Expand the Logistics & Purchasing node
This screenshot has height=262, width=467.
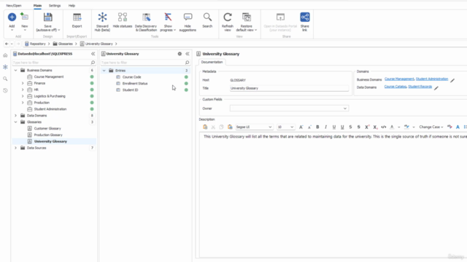point(23,96)
